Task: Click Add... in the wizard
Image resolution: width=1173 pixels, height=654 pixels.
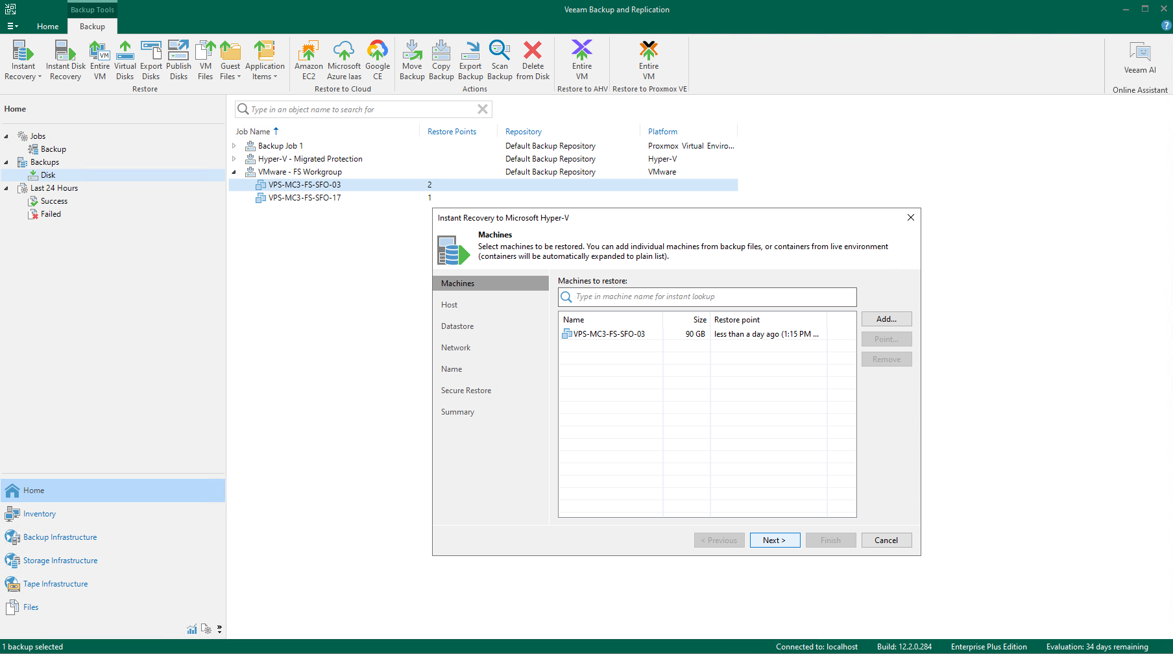Action: click(886, 319)
